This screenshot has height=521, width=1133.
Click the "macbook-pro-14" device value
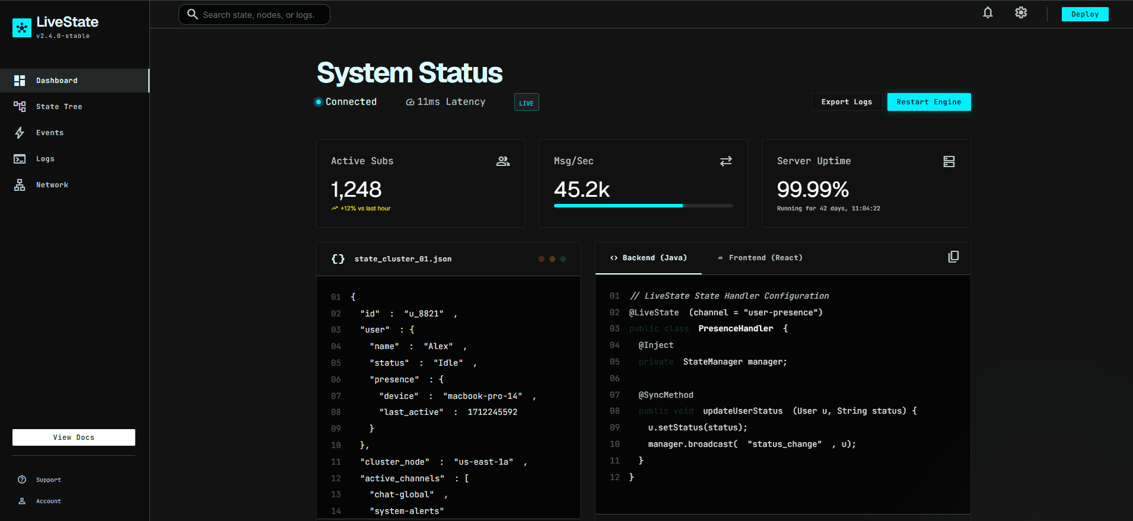click(483, 396)
